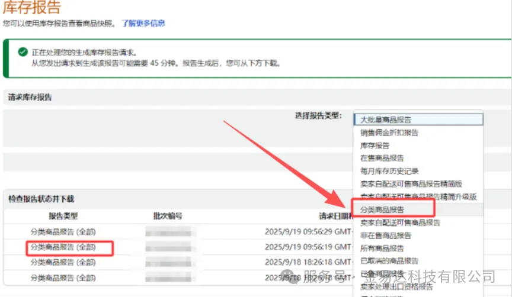Click the 库存报告 page title

point(31,7)
